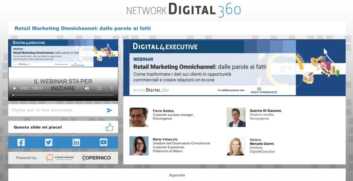Screen dimensions: 353x181
Task: Click the Network Digital360 header logo
Action: 183,10
